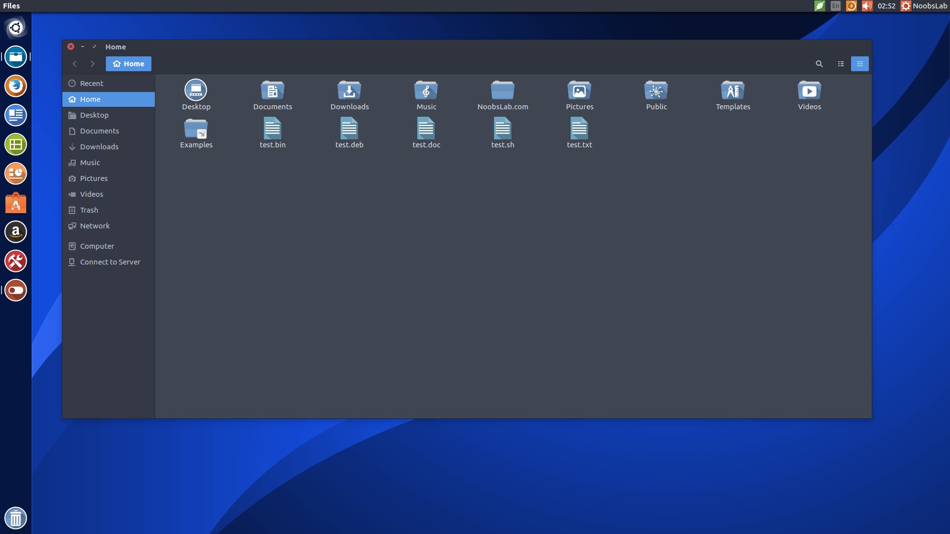Open Ubuntu Software Center from the launcher
The image size is (950, 534).
(15, 203)
